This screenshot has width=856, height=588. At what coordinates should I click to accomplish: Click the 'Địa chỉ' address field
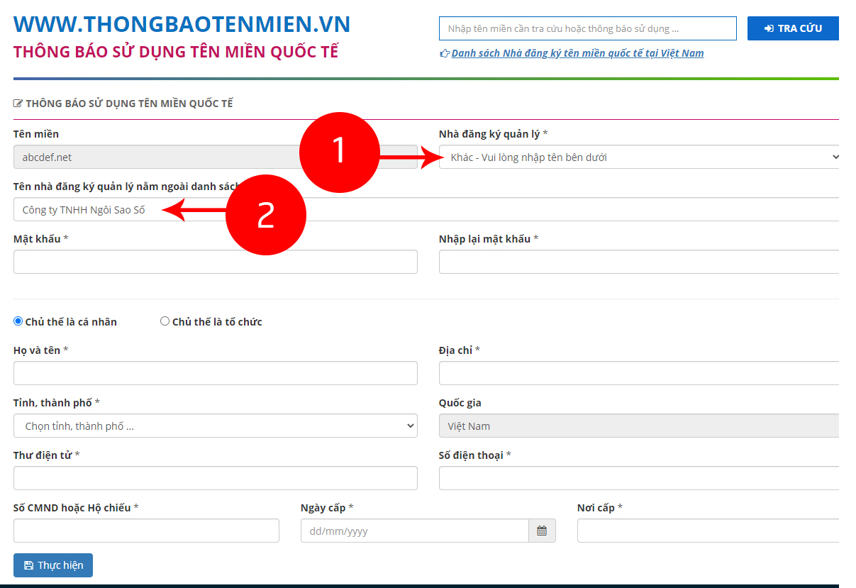pos(638,373)
